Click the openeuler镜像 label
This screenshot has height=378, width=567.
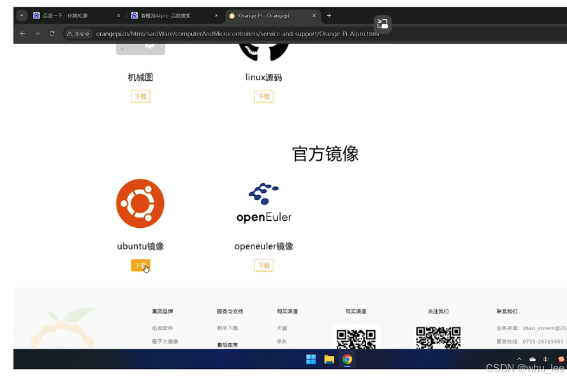click(263, 246)
